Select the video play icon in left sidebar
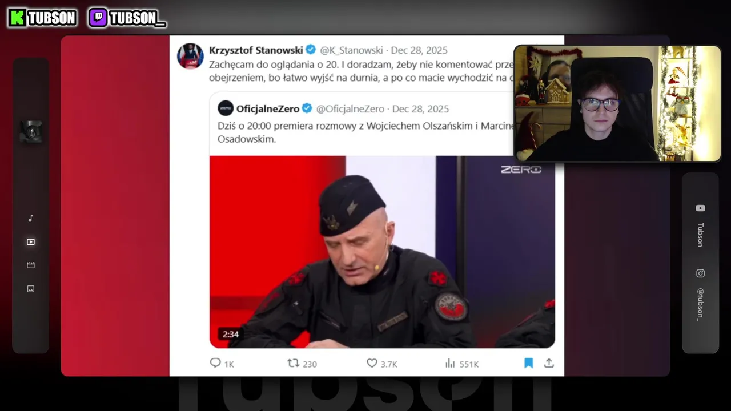This screenshot has height=411, width=731. [x=31, y=242]
